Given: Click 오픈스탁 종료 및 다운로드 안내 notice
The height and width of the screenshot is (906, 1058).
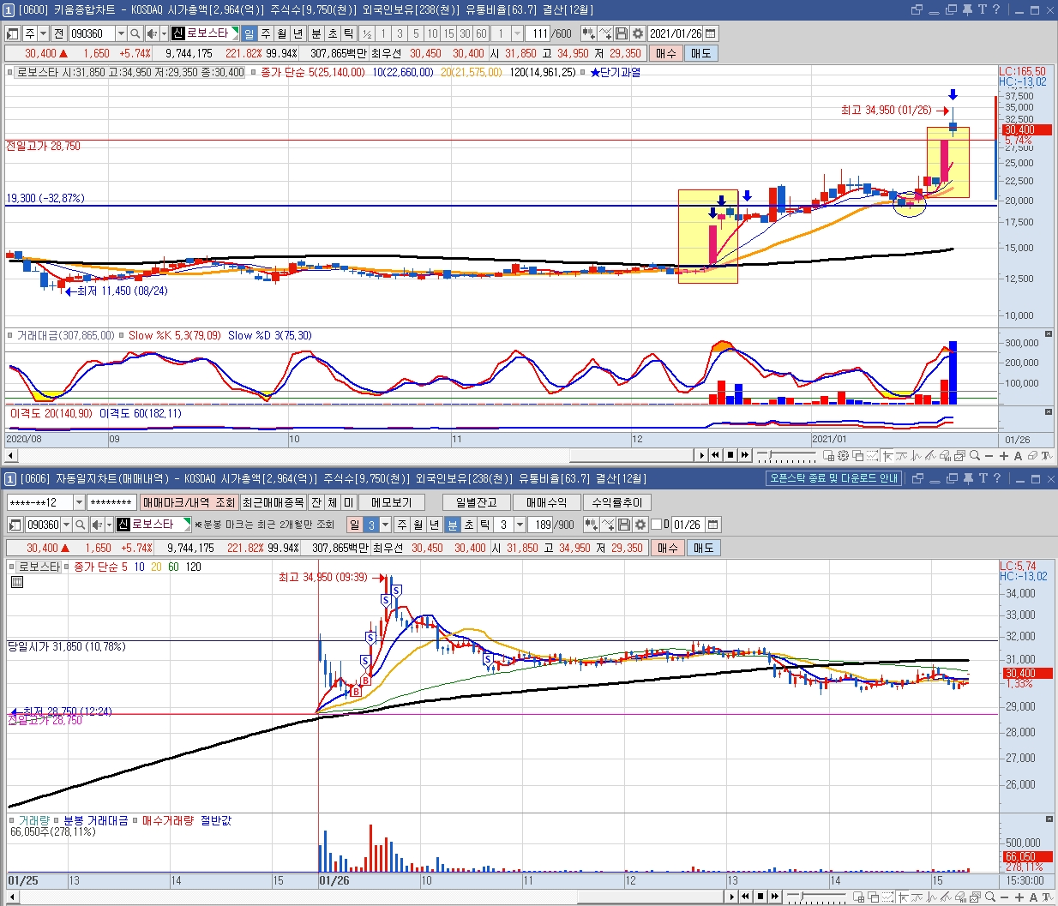Looking at the screenshot, I should pyautogui.click(x=834, y=478).
